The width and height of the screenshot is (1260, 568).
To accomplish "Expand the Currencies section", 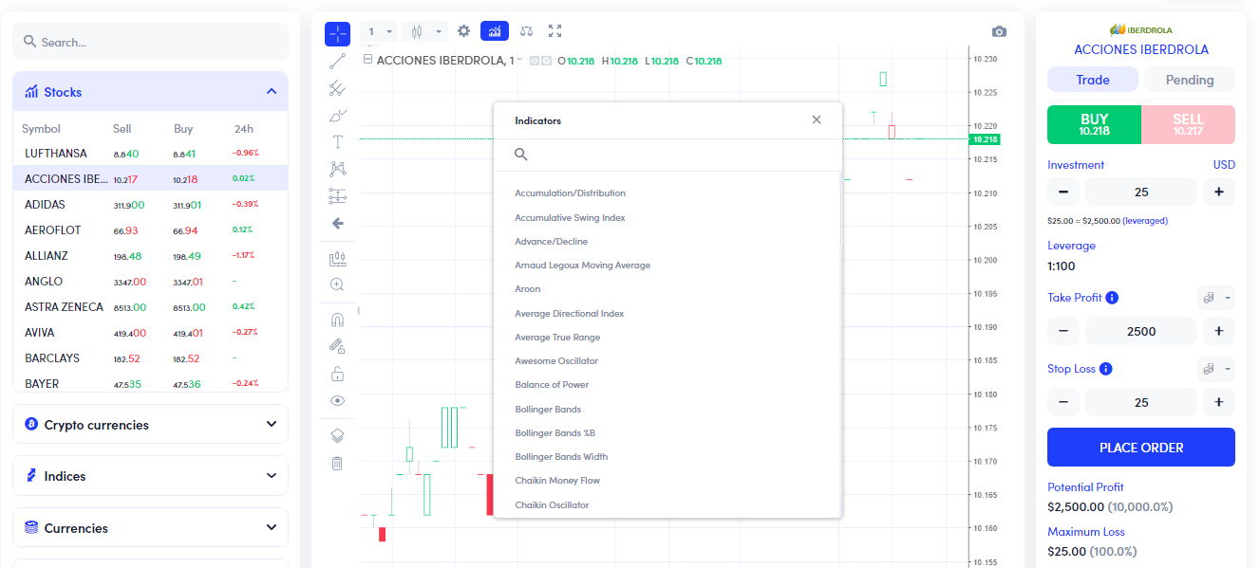I will pos(150,528).
